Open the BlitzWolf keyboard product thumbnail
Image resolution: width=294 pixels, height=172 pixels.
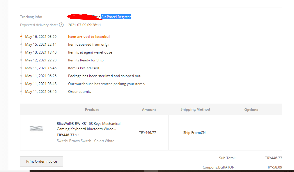(x=36, y=128)
